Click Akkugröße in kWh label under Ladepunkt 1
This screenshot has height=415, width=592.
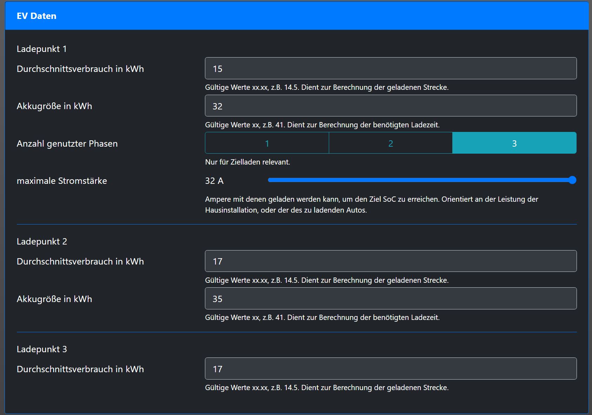54,106
